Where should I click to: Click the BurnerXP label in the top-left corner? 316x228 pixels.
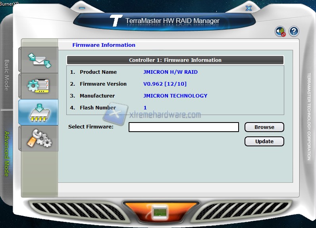click(10, 2)
